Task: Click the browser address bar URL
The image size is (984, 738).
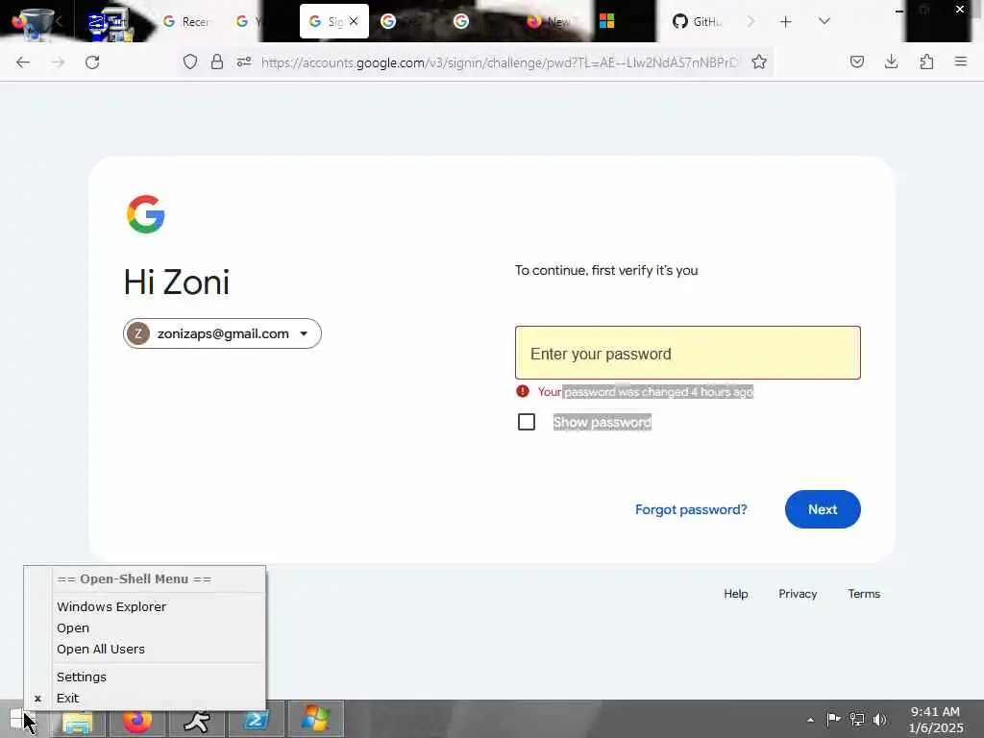Action: point(500,62)
